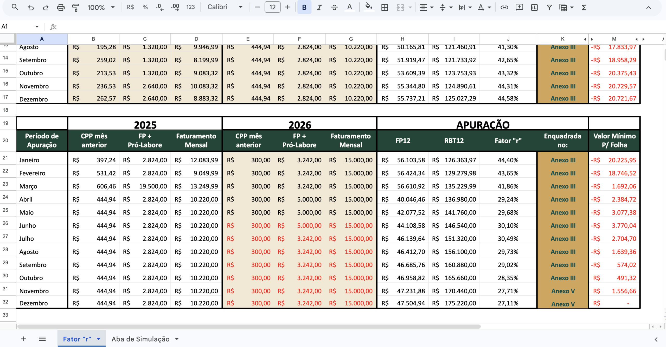This screenshot has width=666, height=347.
Task: Open vertical align dropdown
Action: click(446, 7)
